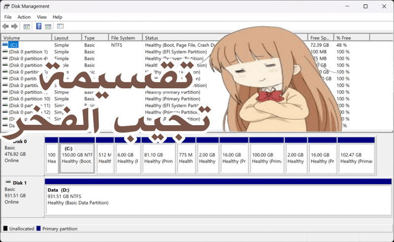
Task: Click the drive icon beside (Disk 0 partition 4)
Action: [x=5, y=58]
